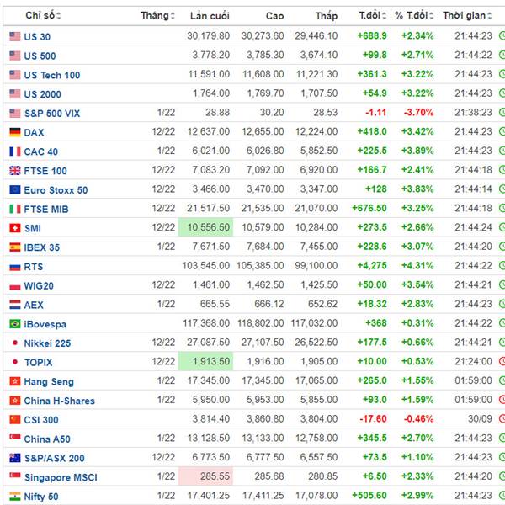
Task: Click the Thấp column header
Action: [x=327, y=15]
